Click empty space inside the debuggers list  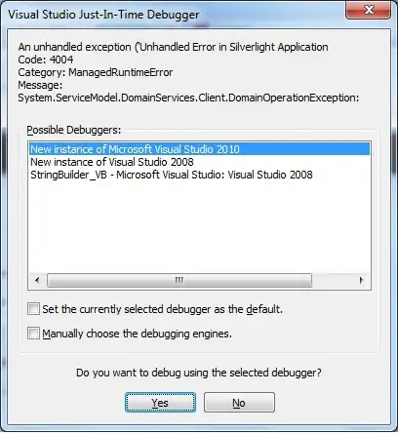point(199,227)
